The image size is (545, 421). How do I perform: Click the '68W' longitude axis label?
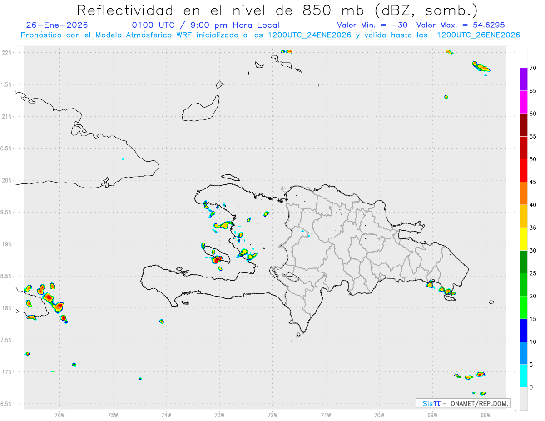[486, 415]
